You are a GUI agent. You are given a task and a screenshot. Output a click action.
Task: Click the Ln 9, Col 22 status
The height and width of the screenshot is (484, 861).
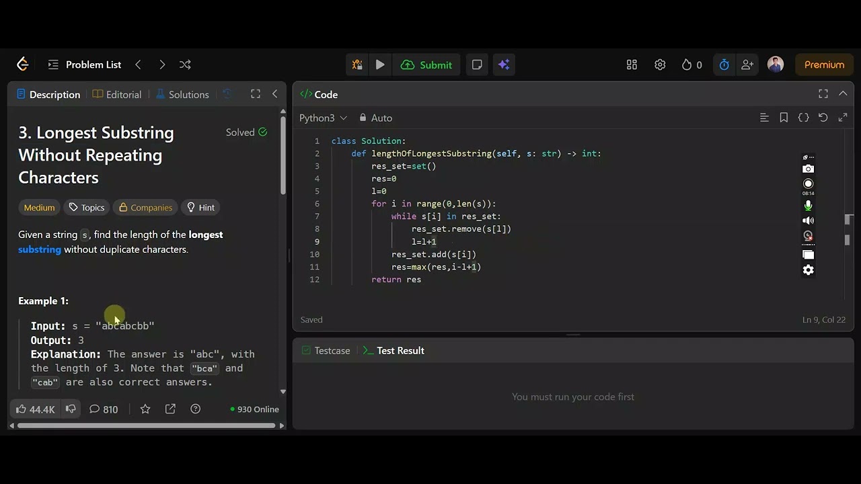[824, 319]
